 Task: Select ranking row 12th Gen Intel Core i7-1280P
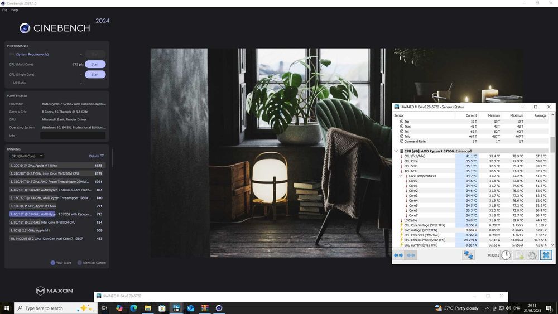click(x=56, y=239)
